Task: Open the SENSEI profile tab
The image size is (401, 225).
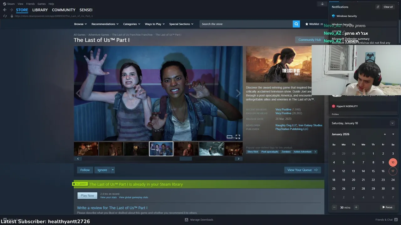Action: click(86, 10)
